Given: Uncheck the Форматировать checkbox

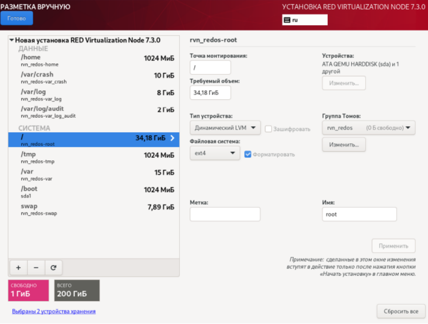Looking at the screenshot, I should tap(248, 154).
